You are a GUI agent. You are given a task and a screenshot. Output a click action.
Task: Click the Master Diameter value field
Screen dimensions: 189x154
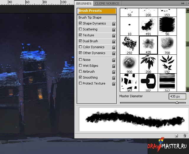pos(177,96)
